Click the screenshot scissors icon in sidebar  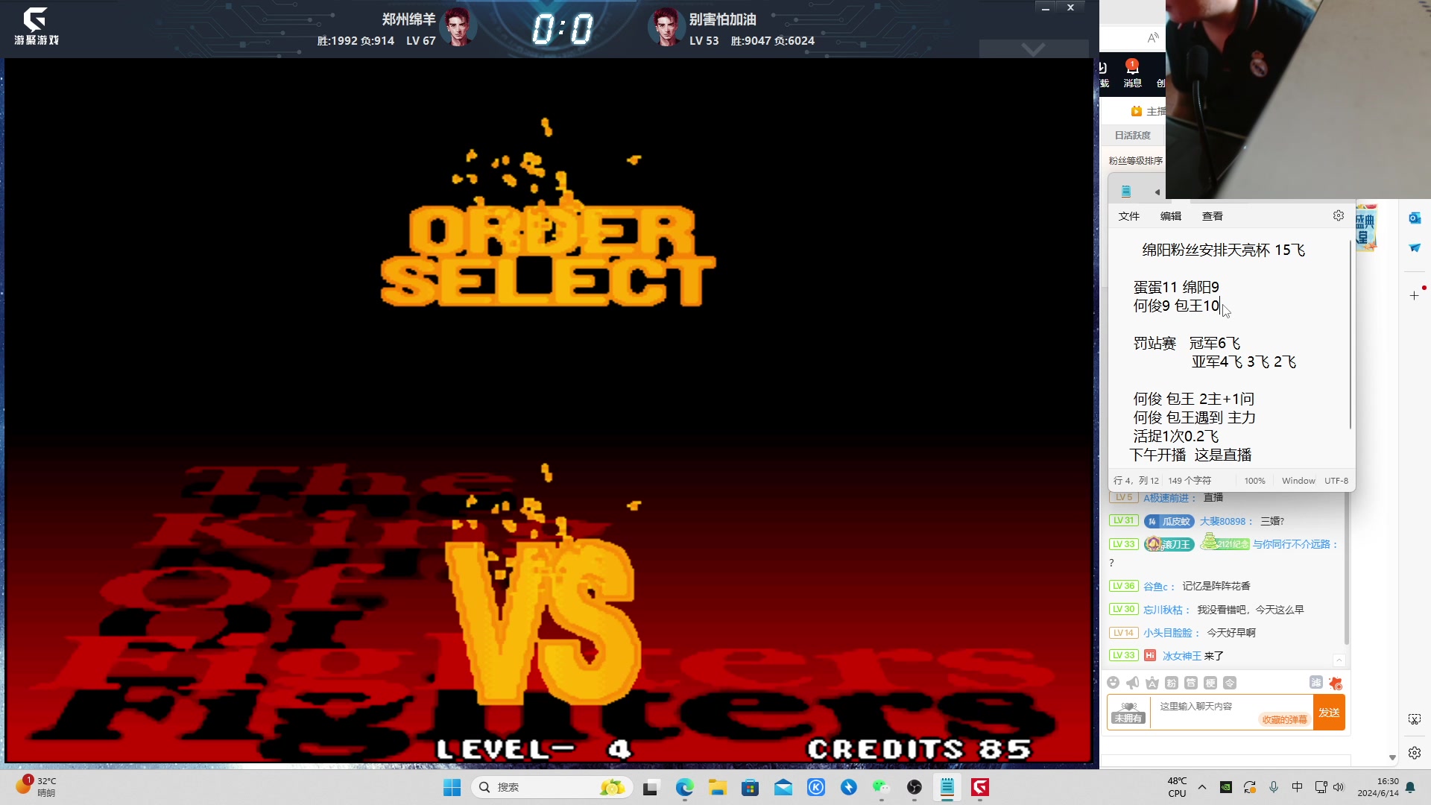tap(1414, 719)
